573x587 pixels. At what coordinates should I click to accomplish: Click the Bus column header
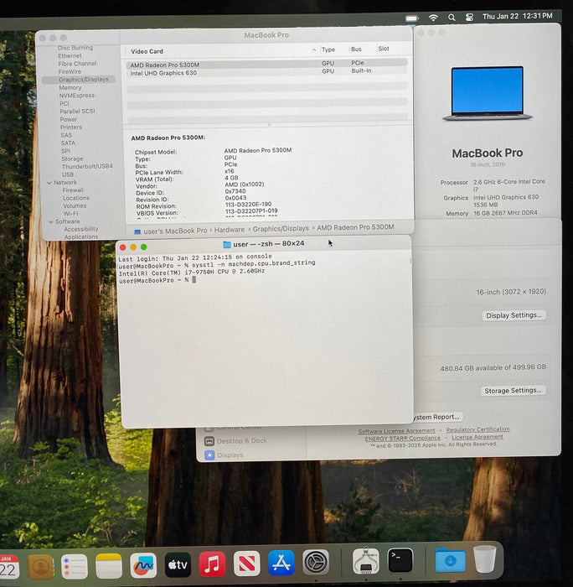(356, 49)
